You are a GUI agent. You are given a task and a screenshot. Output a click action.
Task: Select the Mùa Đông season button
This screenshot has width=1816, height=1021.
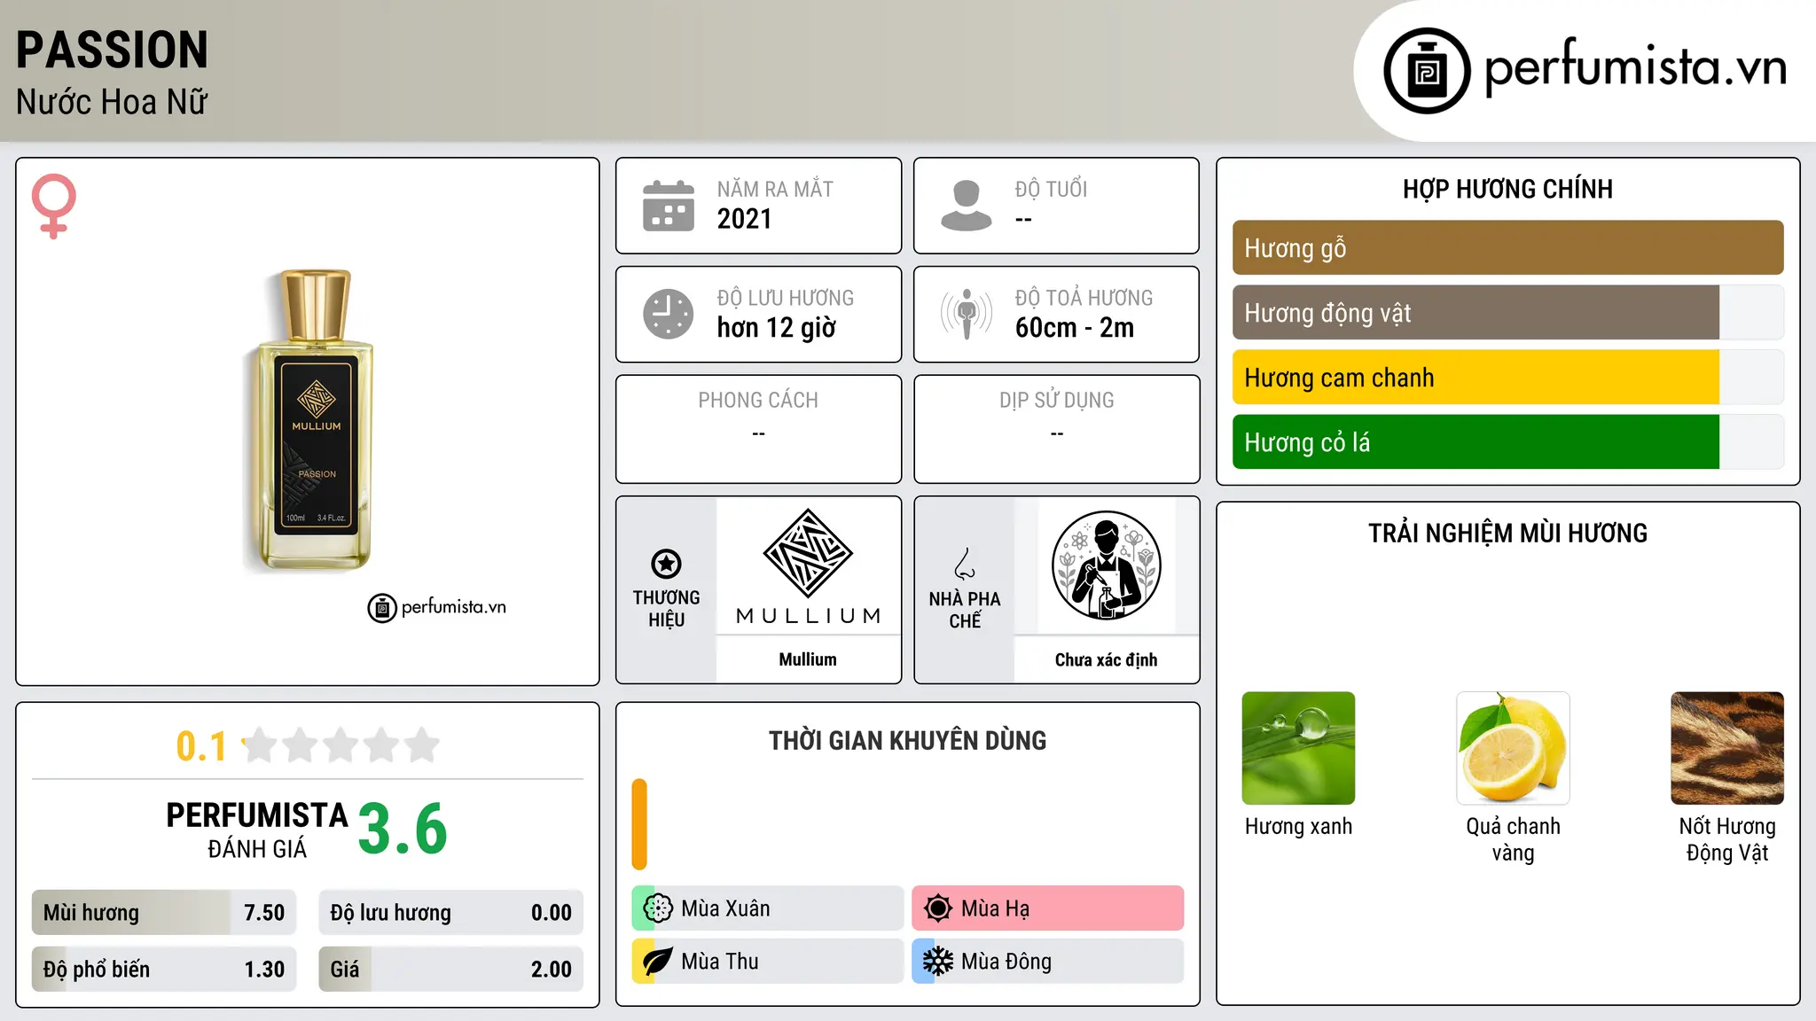point(1048,962)
